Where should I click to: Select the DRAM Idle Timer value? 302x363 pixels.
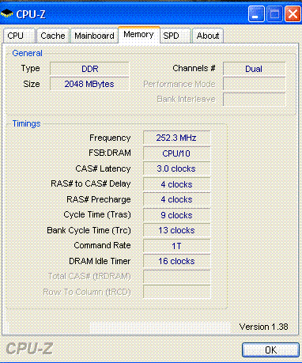pyautogui.click(x=176, y=261)
